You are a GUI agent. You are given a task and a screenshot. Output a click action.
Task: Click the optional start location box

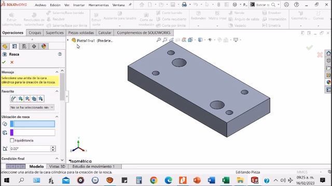point(32,132)
